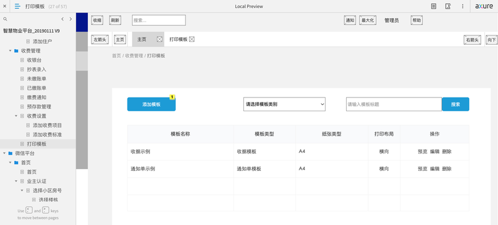Click the blue 搜索 button
Image resolution: width=498 pixels, height=225 pixels.
pyautogui.click(x=456, y=104)
